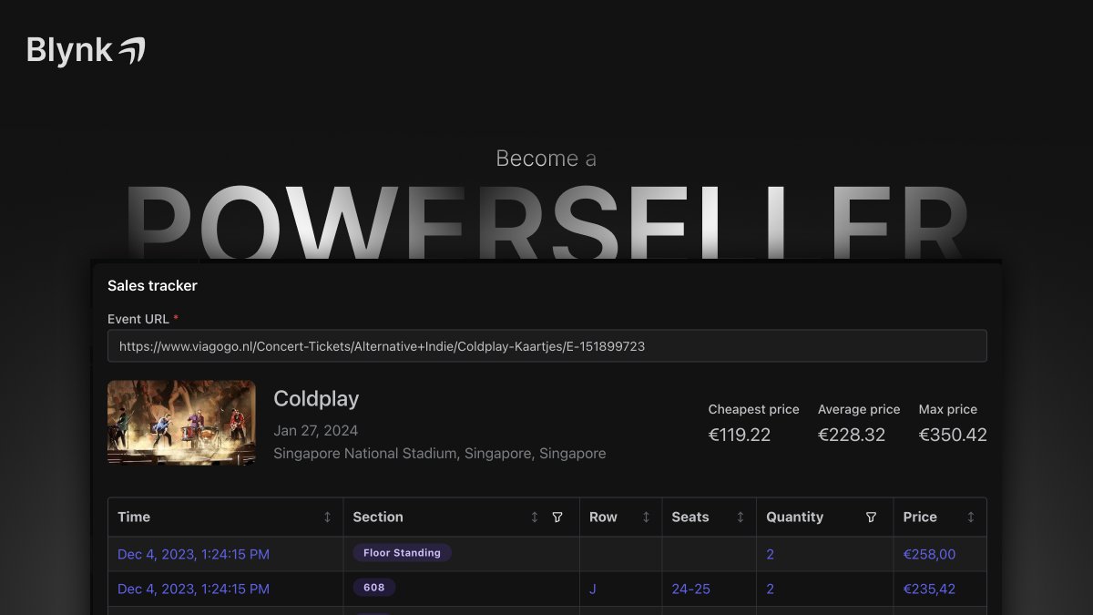Click the first Dec 4, 2023, 1:24:15 PM time
The image size is (1093, 615).
[x=194, y=554]
